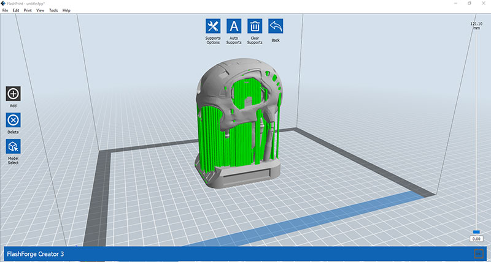Viewport: 491px width, 262px height.
Task: Open the Tools menu
Action: coord(53,10)
